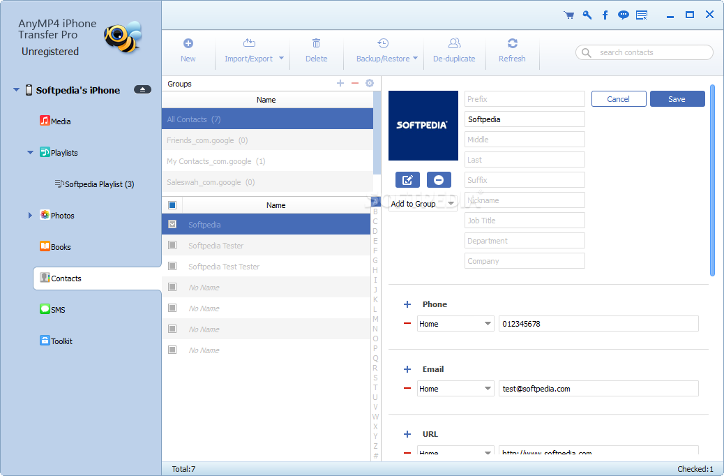This screenshot has width=724, height=476.
Task: Check the Softpedia Test Tester checkbox
Action: tap(172, 266)
